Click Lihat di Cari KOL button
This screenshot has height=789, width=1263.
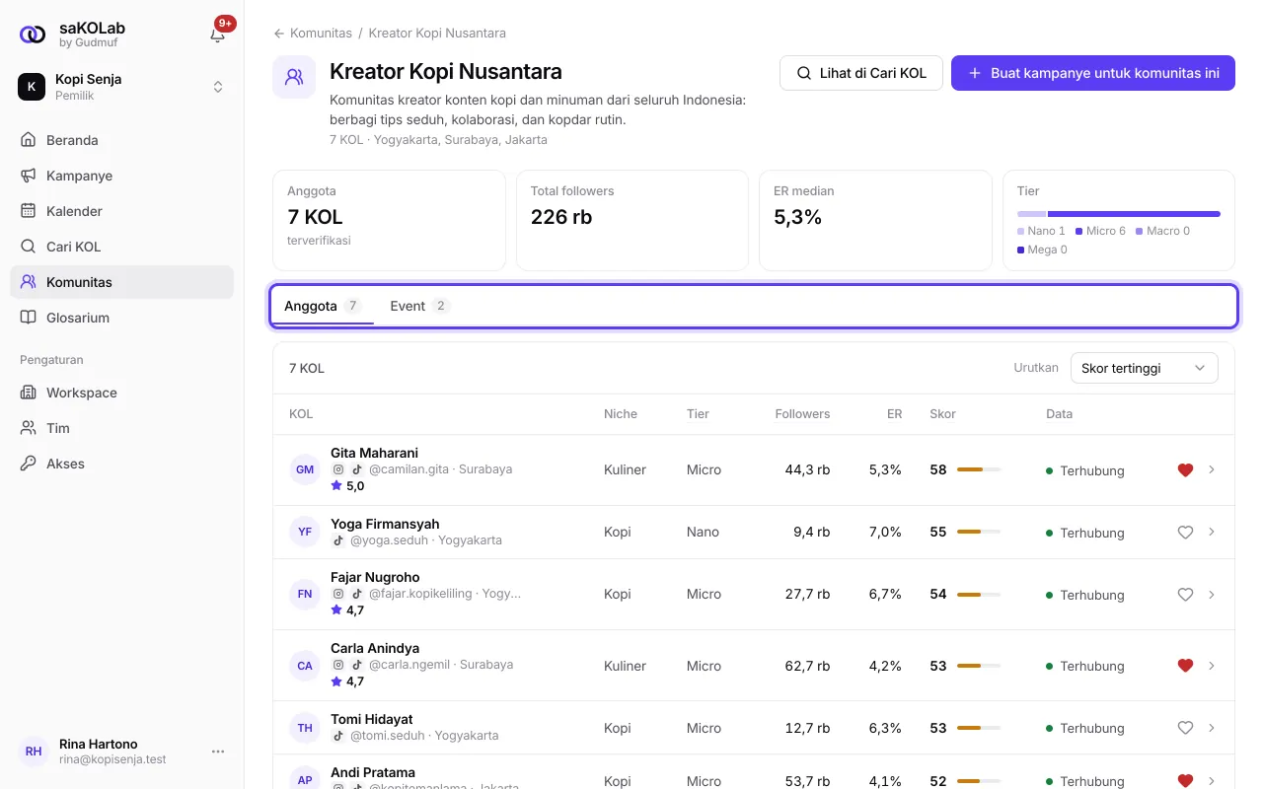point(861,73)
